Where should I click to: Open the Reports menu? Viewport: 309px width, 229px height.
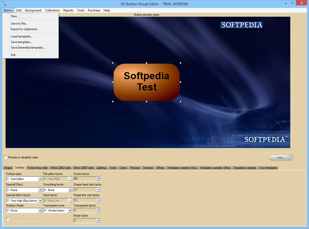pyautogui.click(x=68, y=10)
